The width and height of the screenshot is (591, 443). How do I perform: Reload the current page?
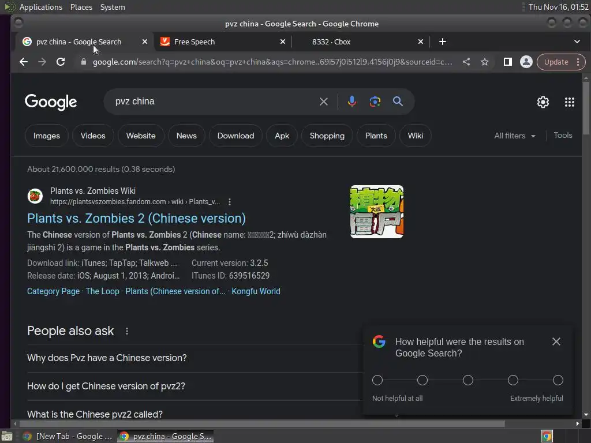click(x=61, y=62)
